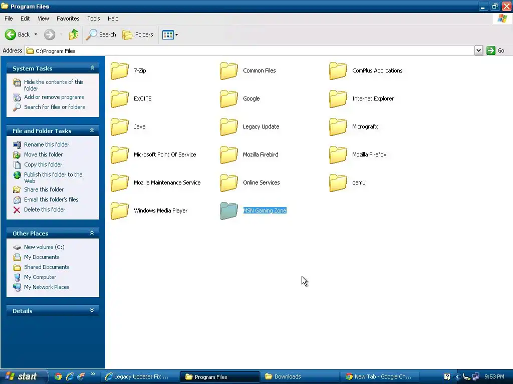Viewport: 513px width, 384px height.
Task: Expand the Details panel
Action: [x=92, y=310]
